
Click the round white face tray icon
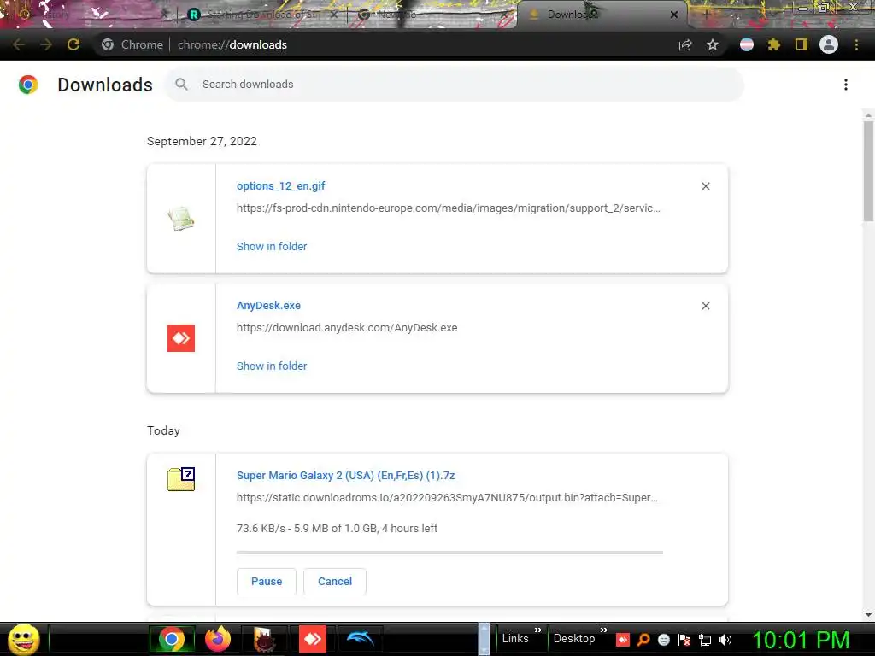(x=663, y=640)
